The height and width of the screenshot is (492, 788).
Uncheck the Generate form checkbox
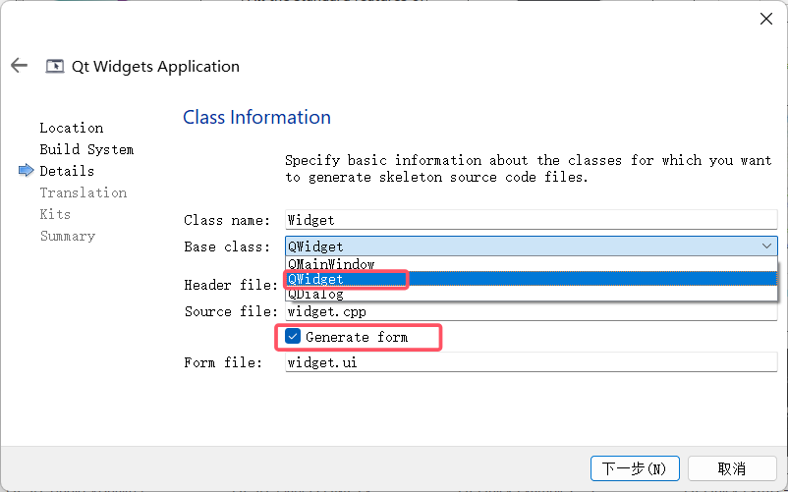293,337
